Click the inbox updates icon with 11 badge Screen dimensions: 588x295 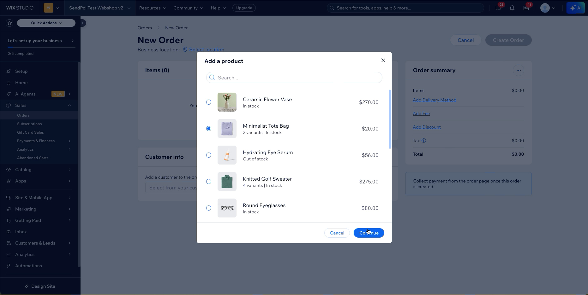tap(526, 8)
